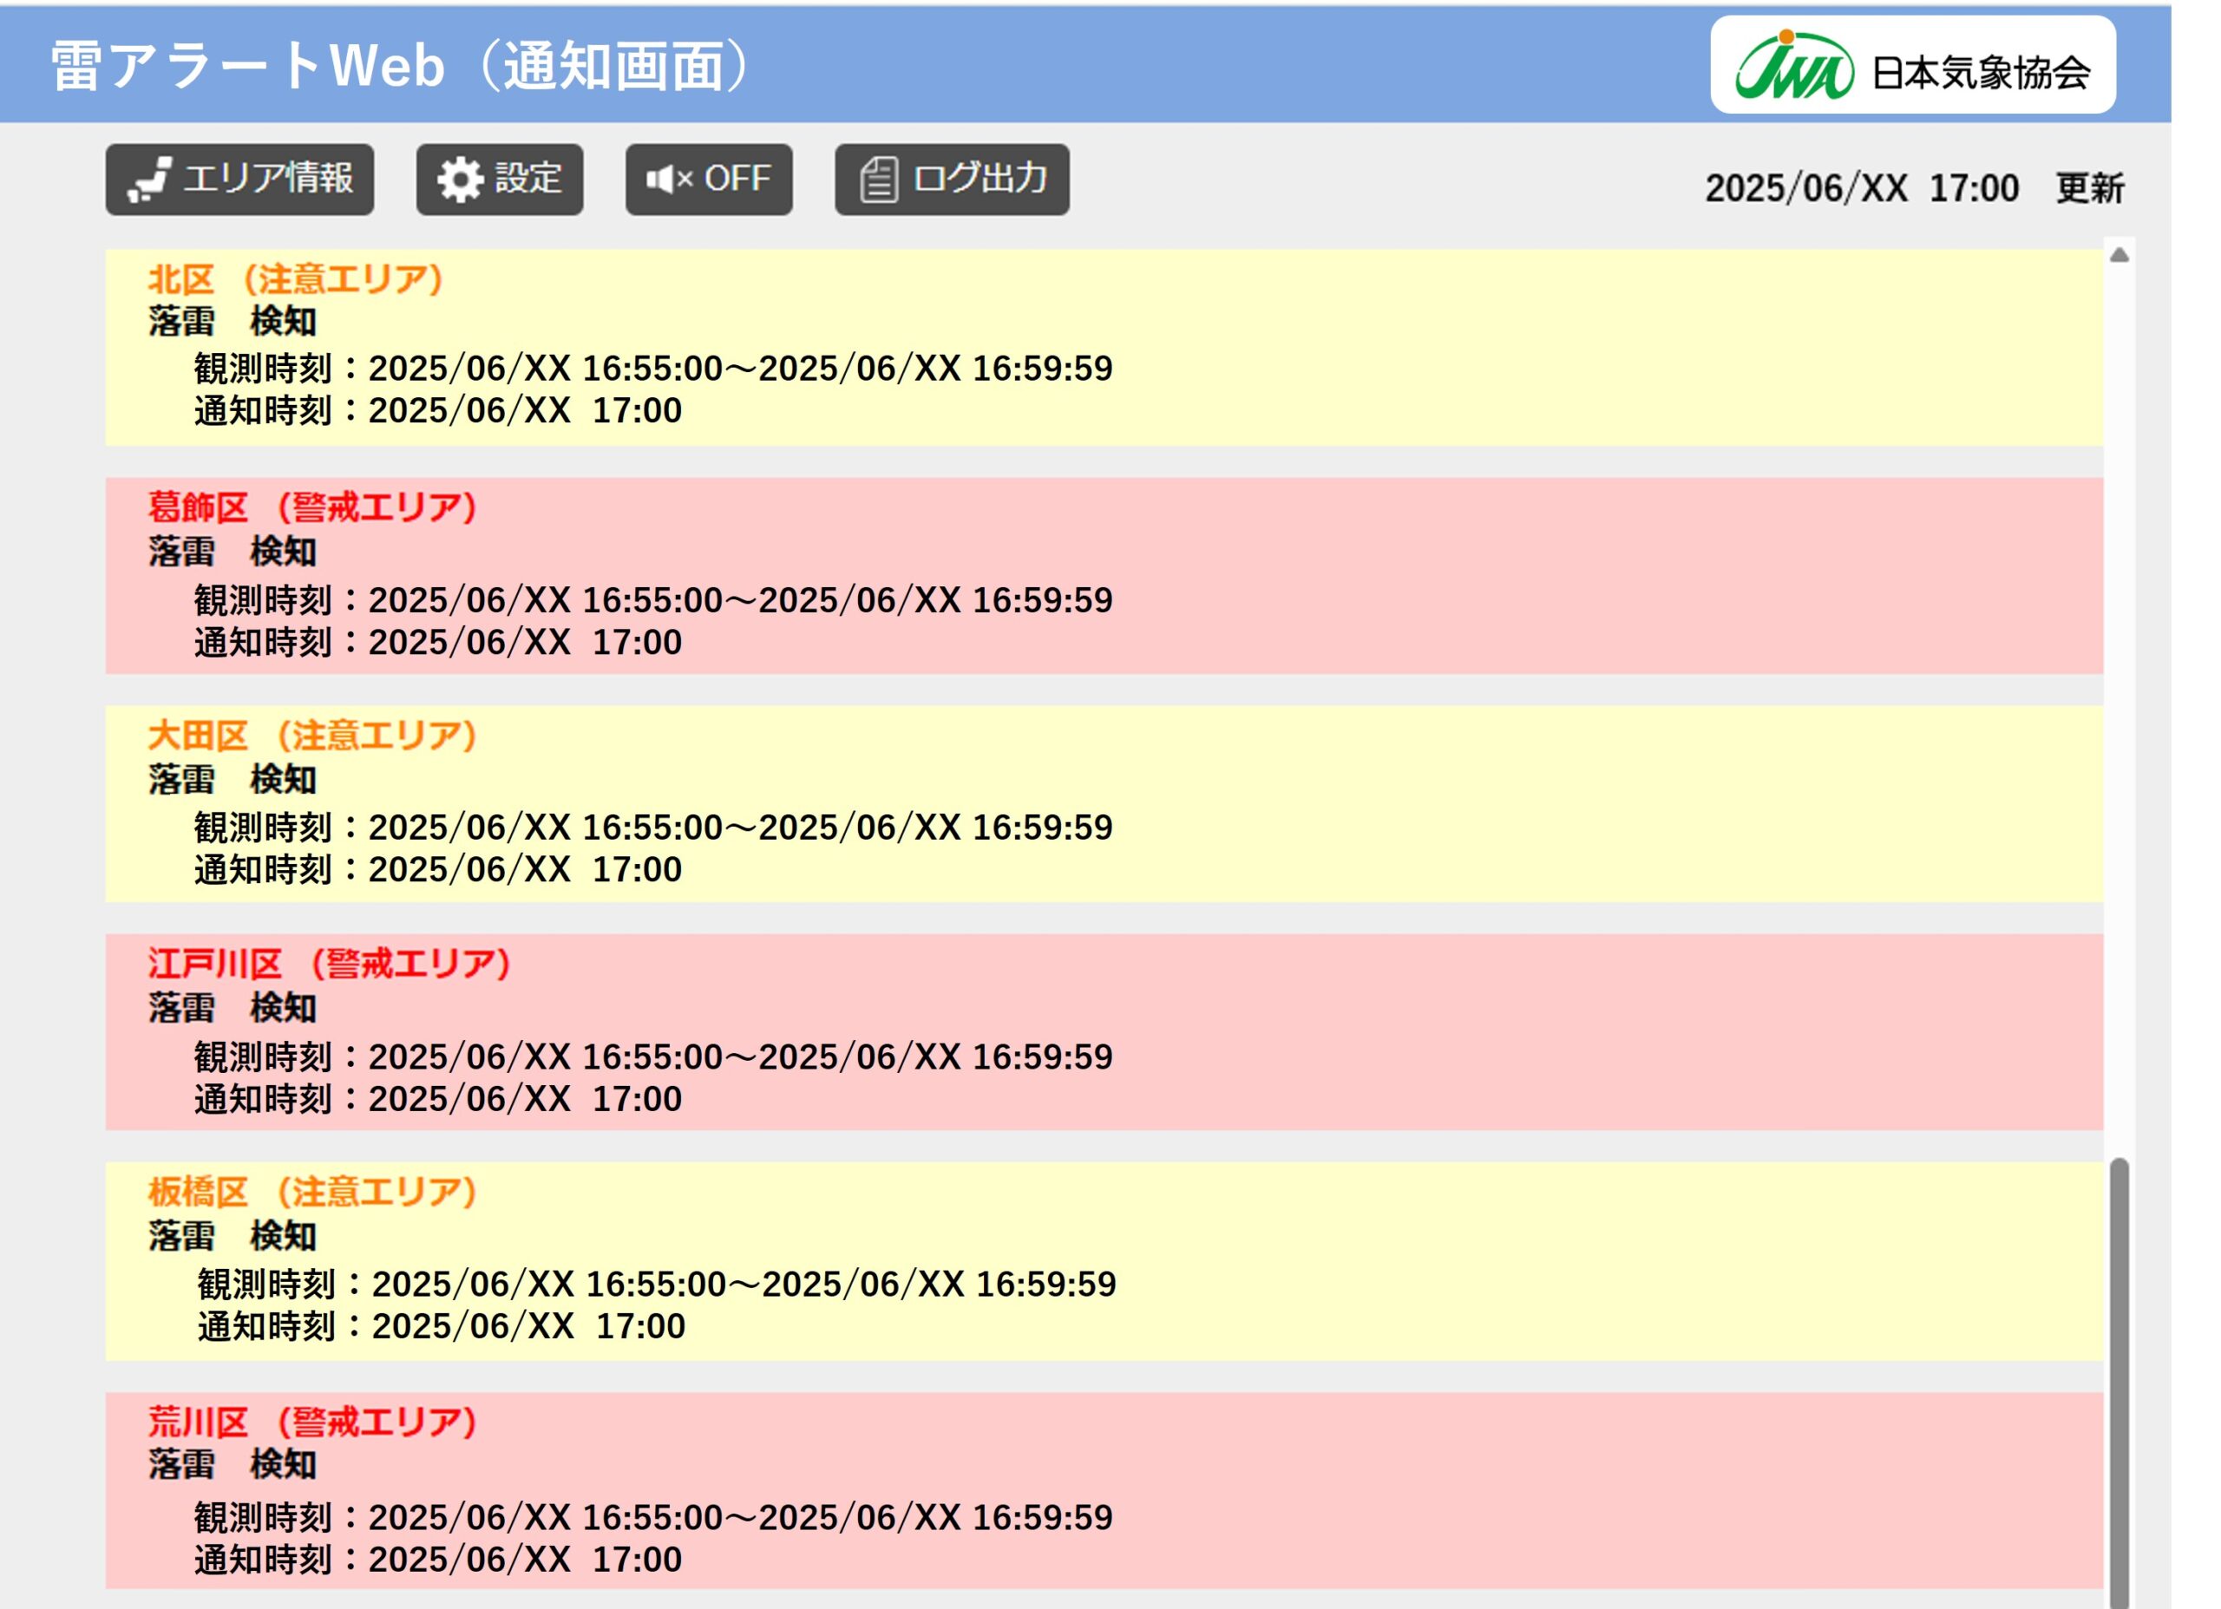Click the JWA 日本気象協会 logo
Screen dimensions: 2221x1609
click(x=1912, y=65)
